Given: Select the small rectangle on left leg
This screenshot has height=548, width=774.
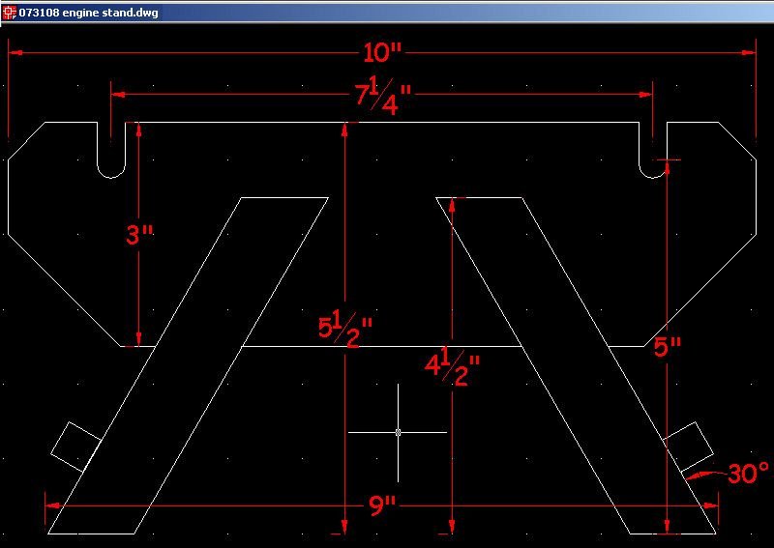Looking at the screenshot, I should (75, 447).
